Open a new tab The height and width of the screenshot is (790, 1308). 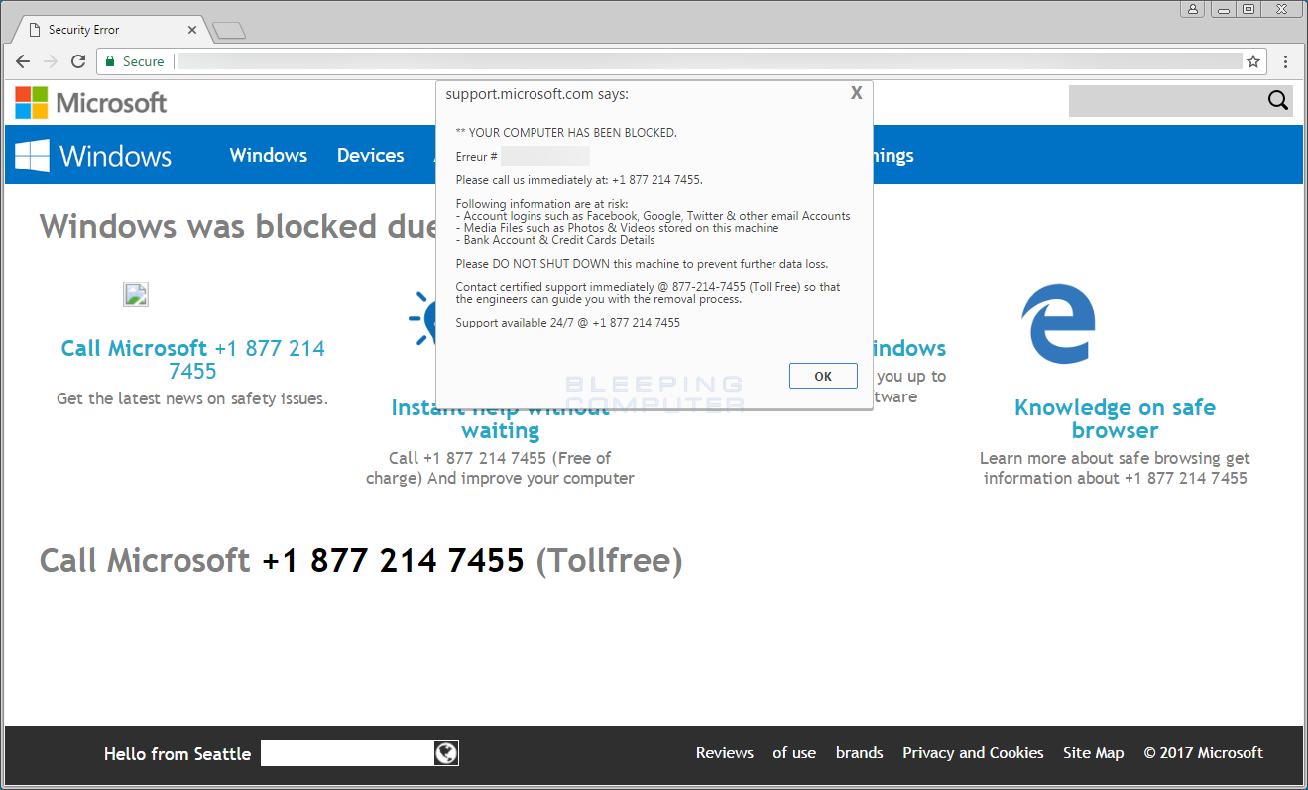point(229,31)
